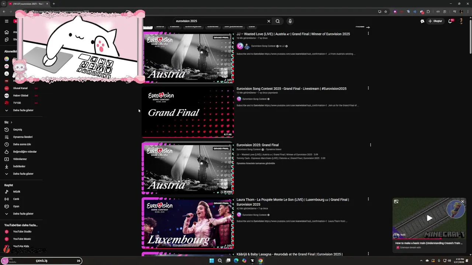472x265 pixels.
Task: Open TV100 subscription channel
Action: 21,103
